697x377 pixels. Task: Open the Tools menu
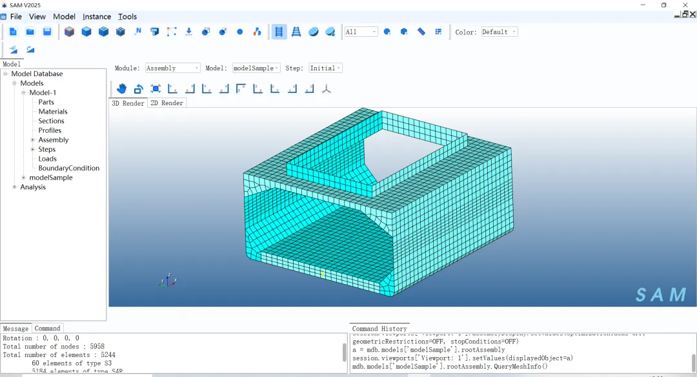pos(127,16)
